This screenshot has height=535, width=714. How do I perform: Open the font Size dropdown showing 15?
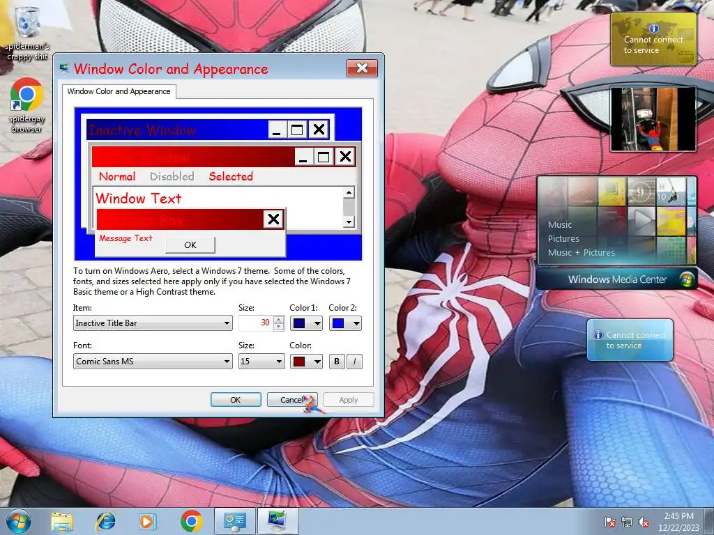(x=261, y=362)
